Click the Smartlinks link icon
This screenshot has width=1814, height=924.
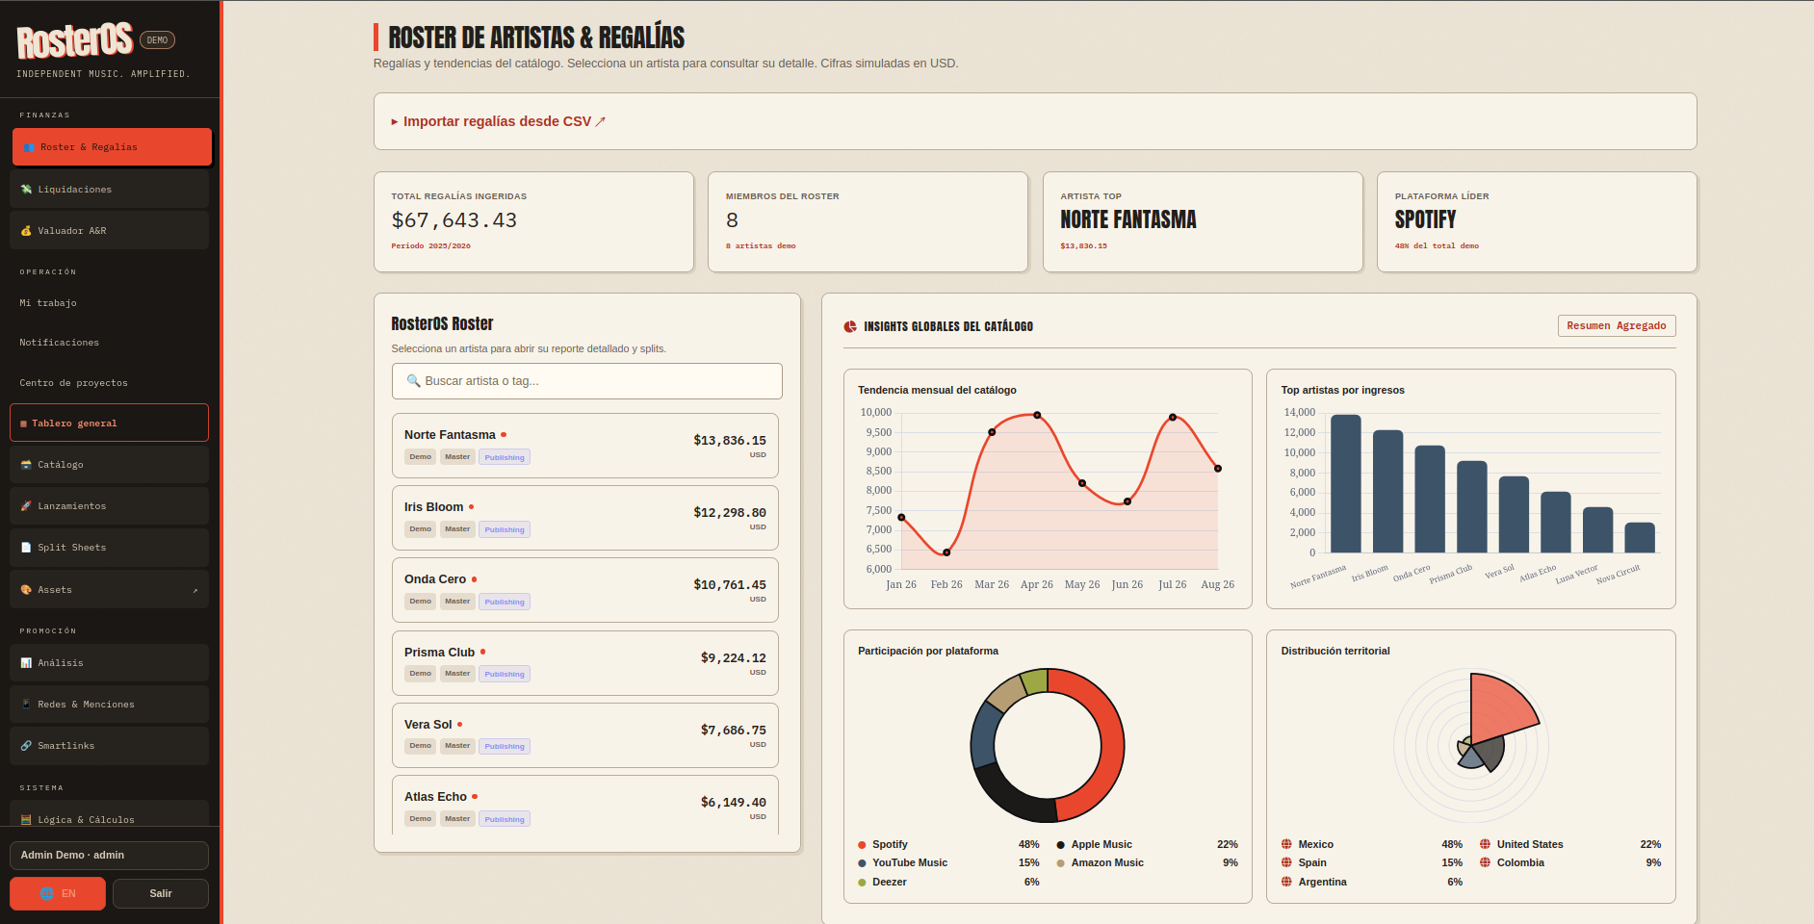pyautogui.click(x=26, y=746)
